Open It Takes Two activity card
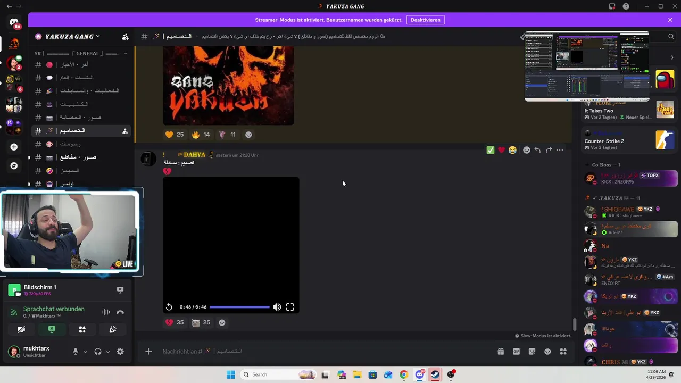 [x=630, y=111]
